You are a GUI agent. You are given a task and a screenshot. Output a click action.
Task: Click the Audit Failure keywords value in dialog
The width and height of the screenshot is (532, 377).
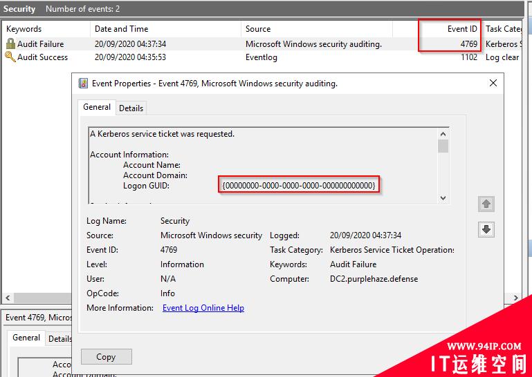354,264
